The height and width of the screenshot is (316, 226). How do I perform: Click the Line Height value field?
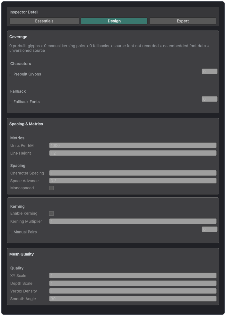[133, 153]
